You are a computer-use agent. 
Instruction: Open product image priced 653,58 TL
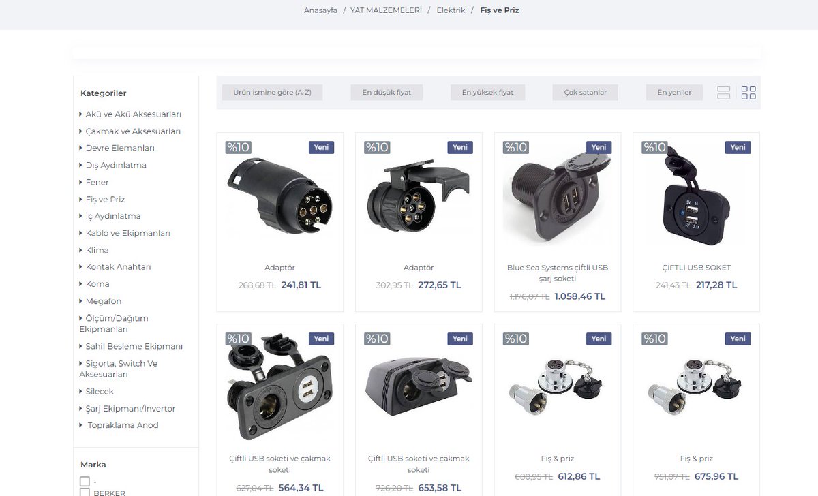[419, 387]
